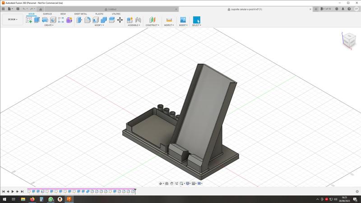Image resolution: width=361 pixels, height=203 pixels.
Task: Expand the Create menu dropdown
Action: (48, 25)
